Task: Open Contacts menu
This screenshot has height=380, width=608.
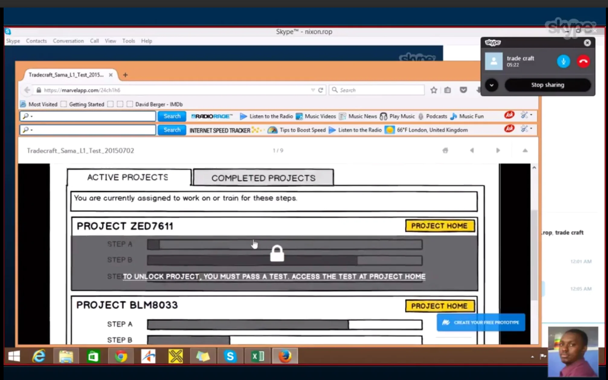Action: coord(36,41)
